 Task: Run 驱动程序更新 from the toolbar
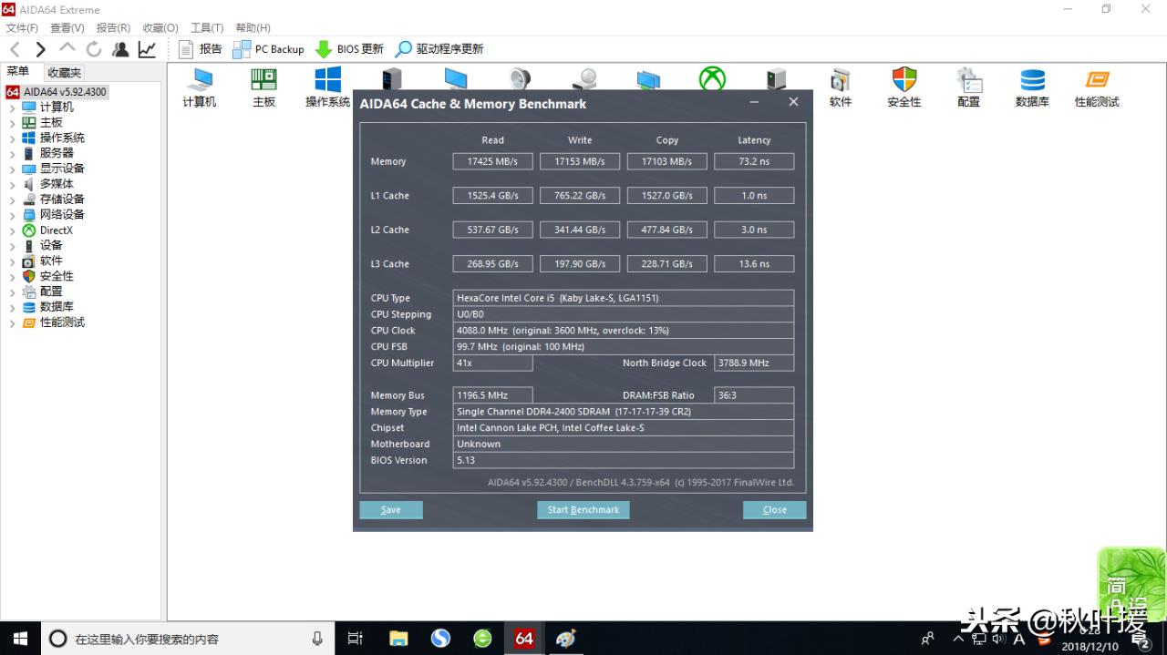point(444,49)
